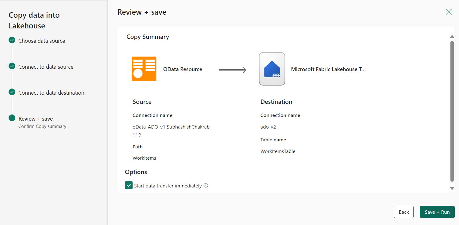Click the Confirm Copy summary subtitle
Image resolution: width=459 pixels, height=225 pixels.
[x=42, y=126]
